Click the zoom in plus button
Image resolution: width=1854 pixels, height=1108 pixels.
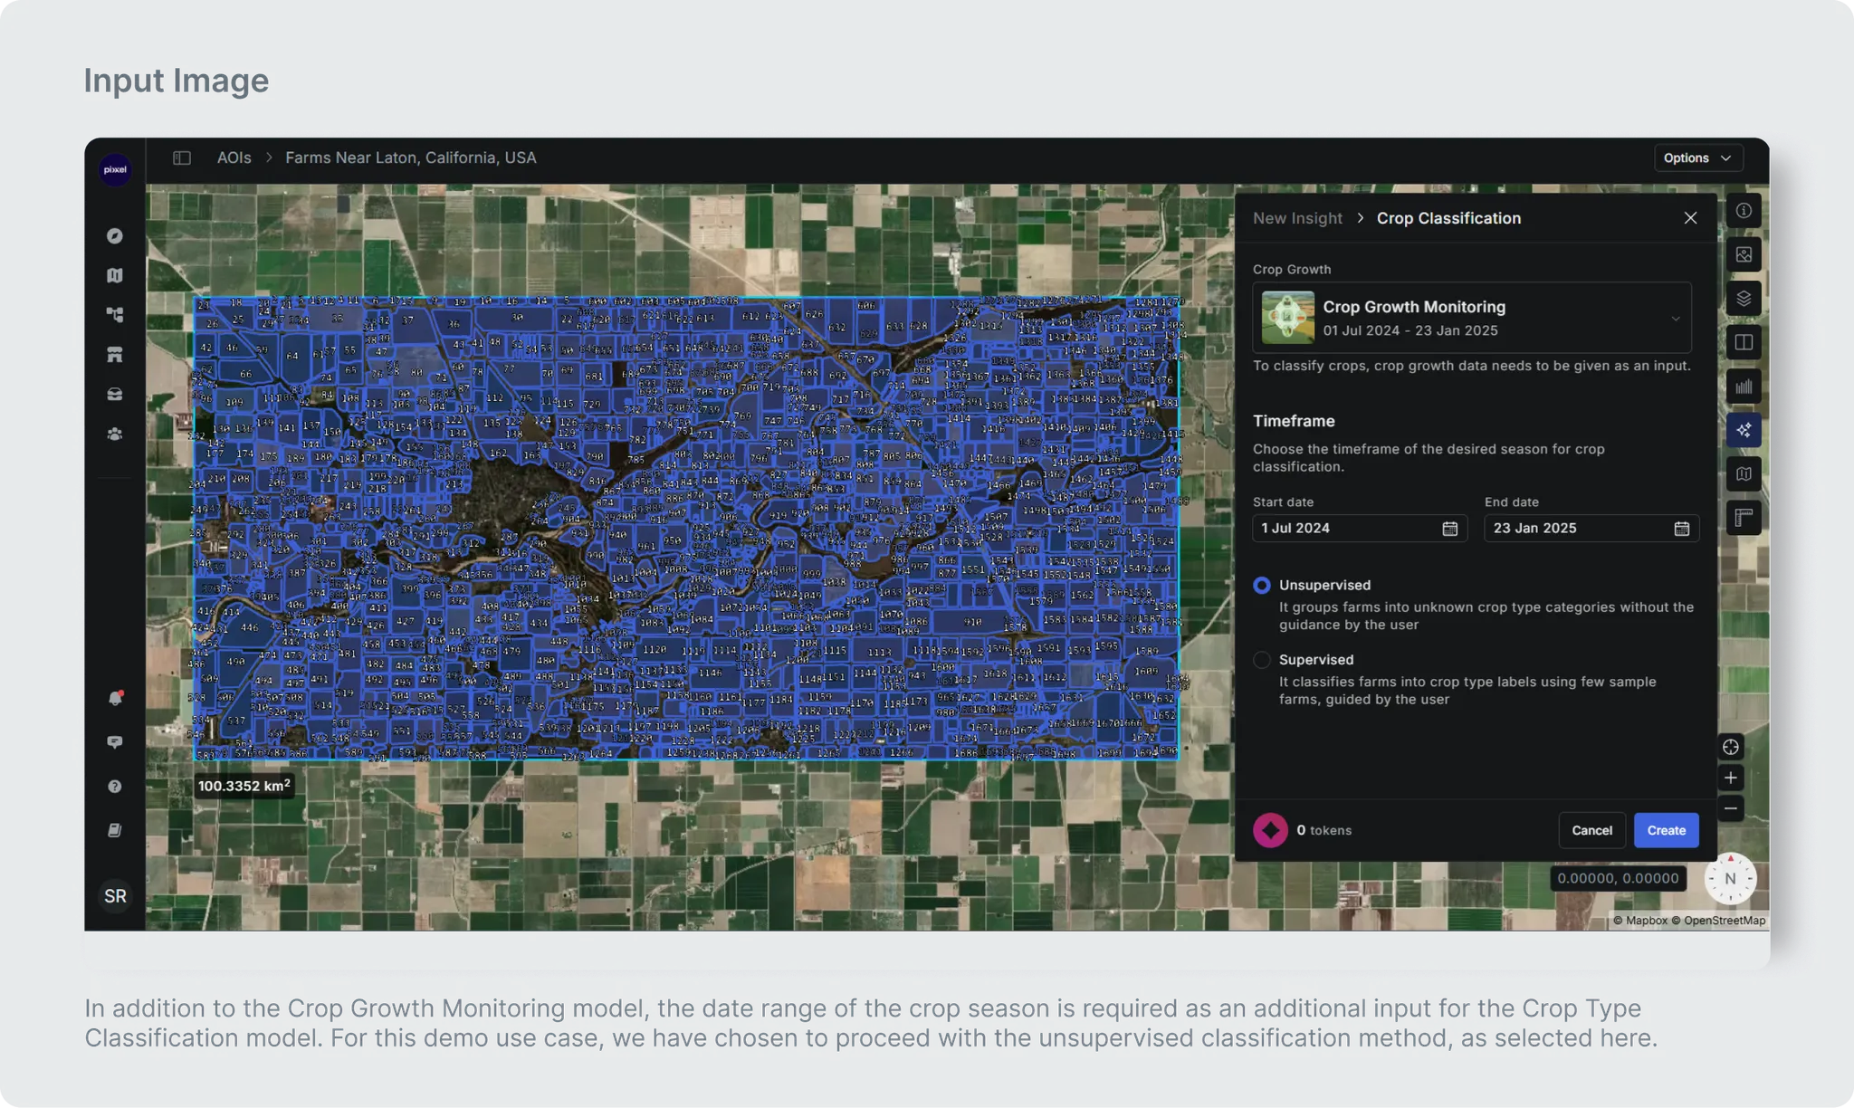point(1730,778)
